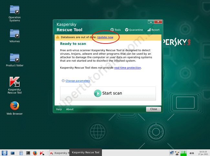
Task: Minimize the Kaspersky Rescue Tool window
Action: [x=151, y=22]
